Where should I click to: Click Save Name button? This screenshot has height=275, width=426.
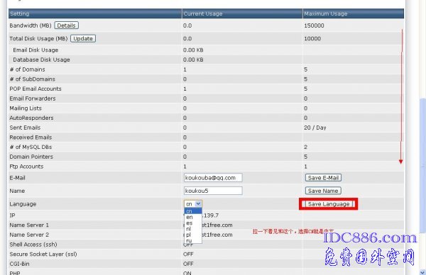tap(323, 191)
